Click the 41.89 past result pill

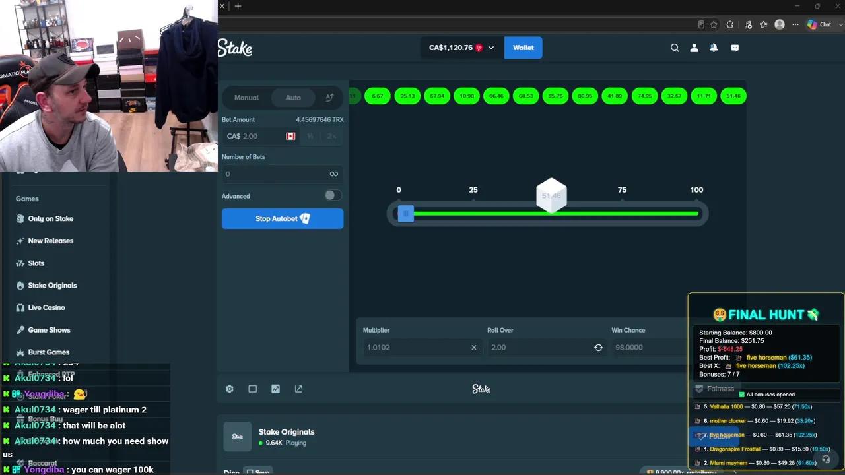(x=615, y=96)
